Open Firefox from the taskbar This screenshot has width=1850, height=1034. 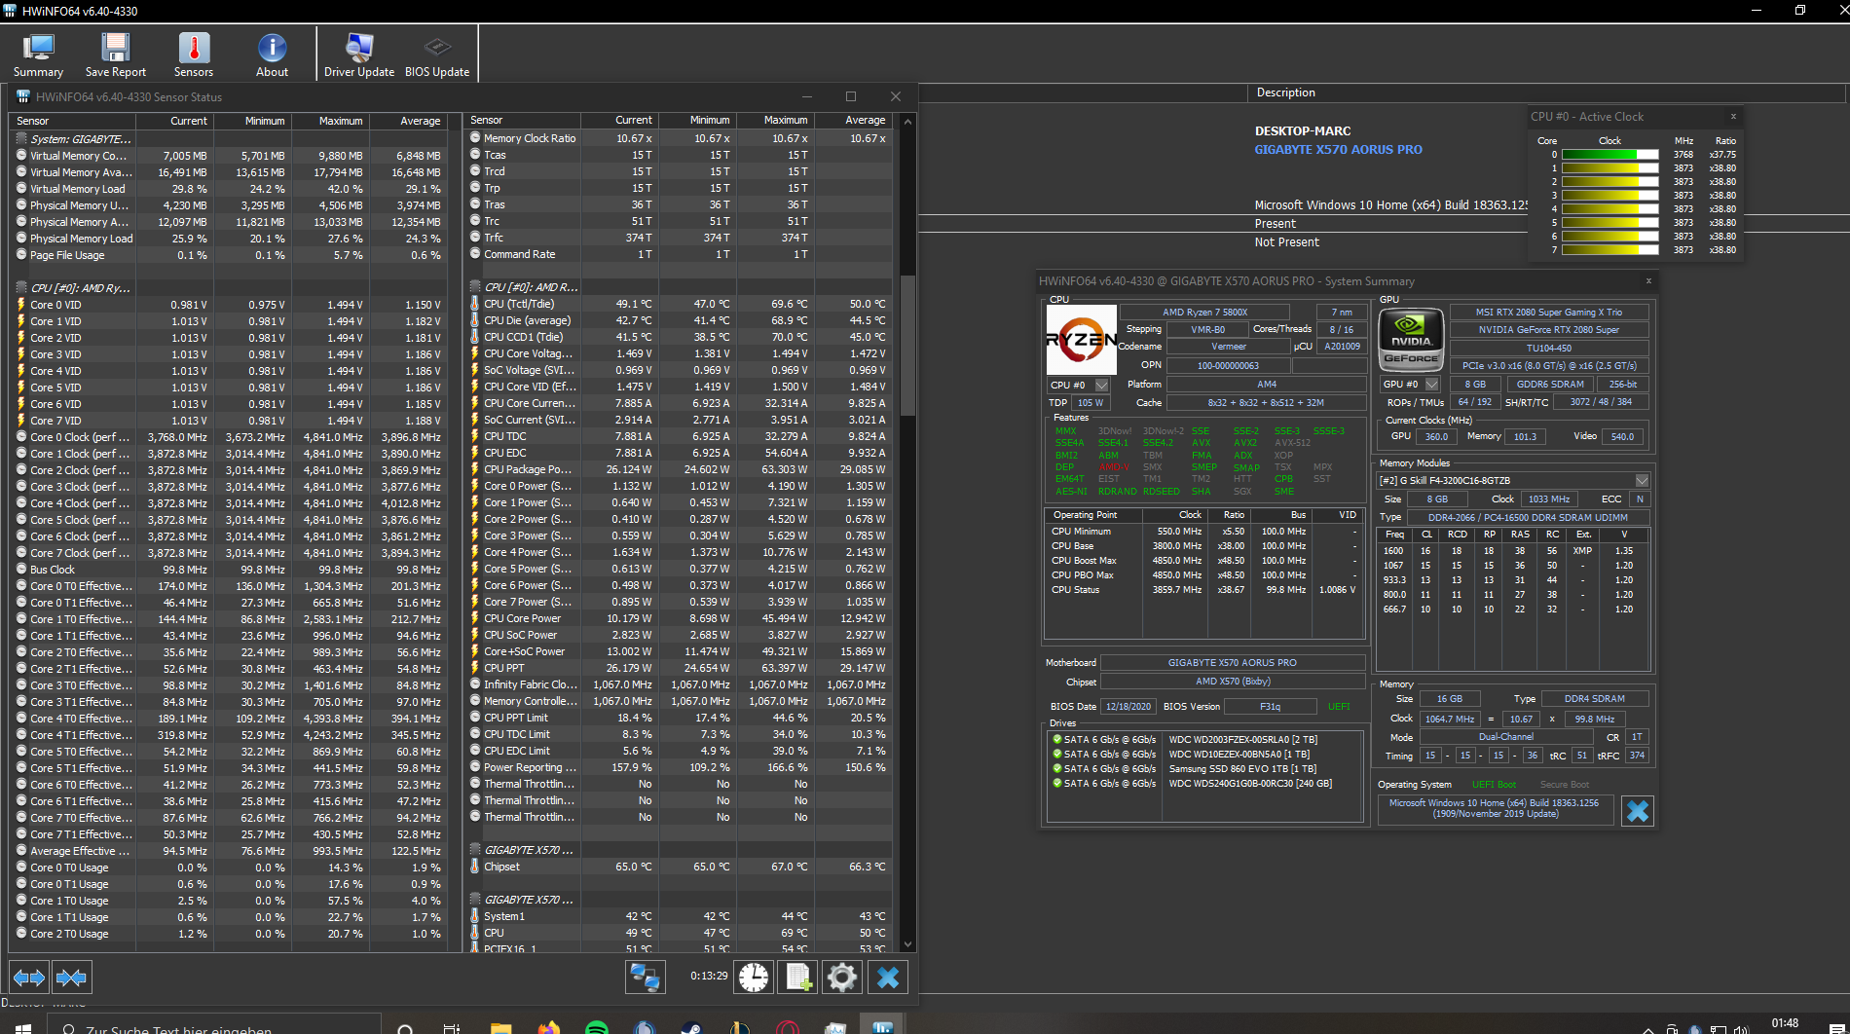pos(548,1028)
